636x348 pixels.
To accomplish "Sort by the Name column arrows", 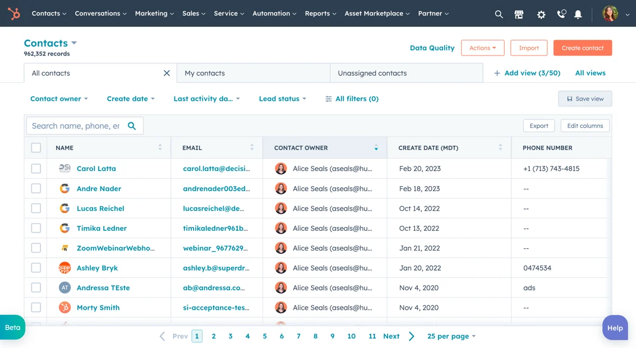I will tap(160, 147).
